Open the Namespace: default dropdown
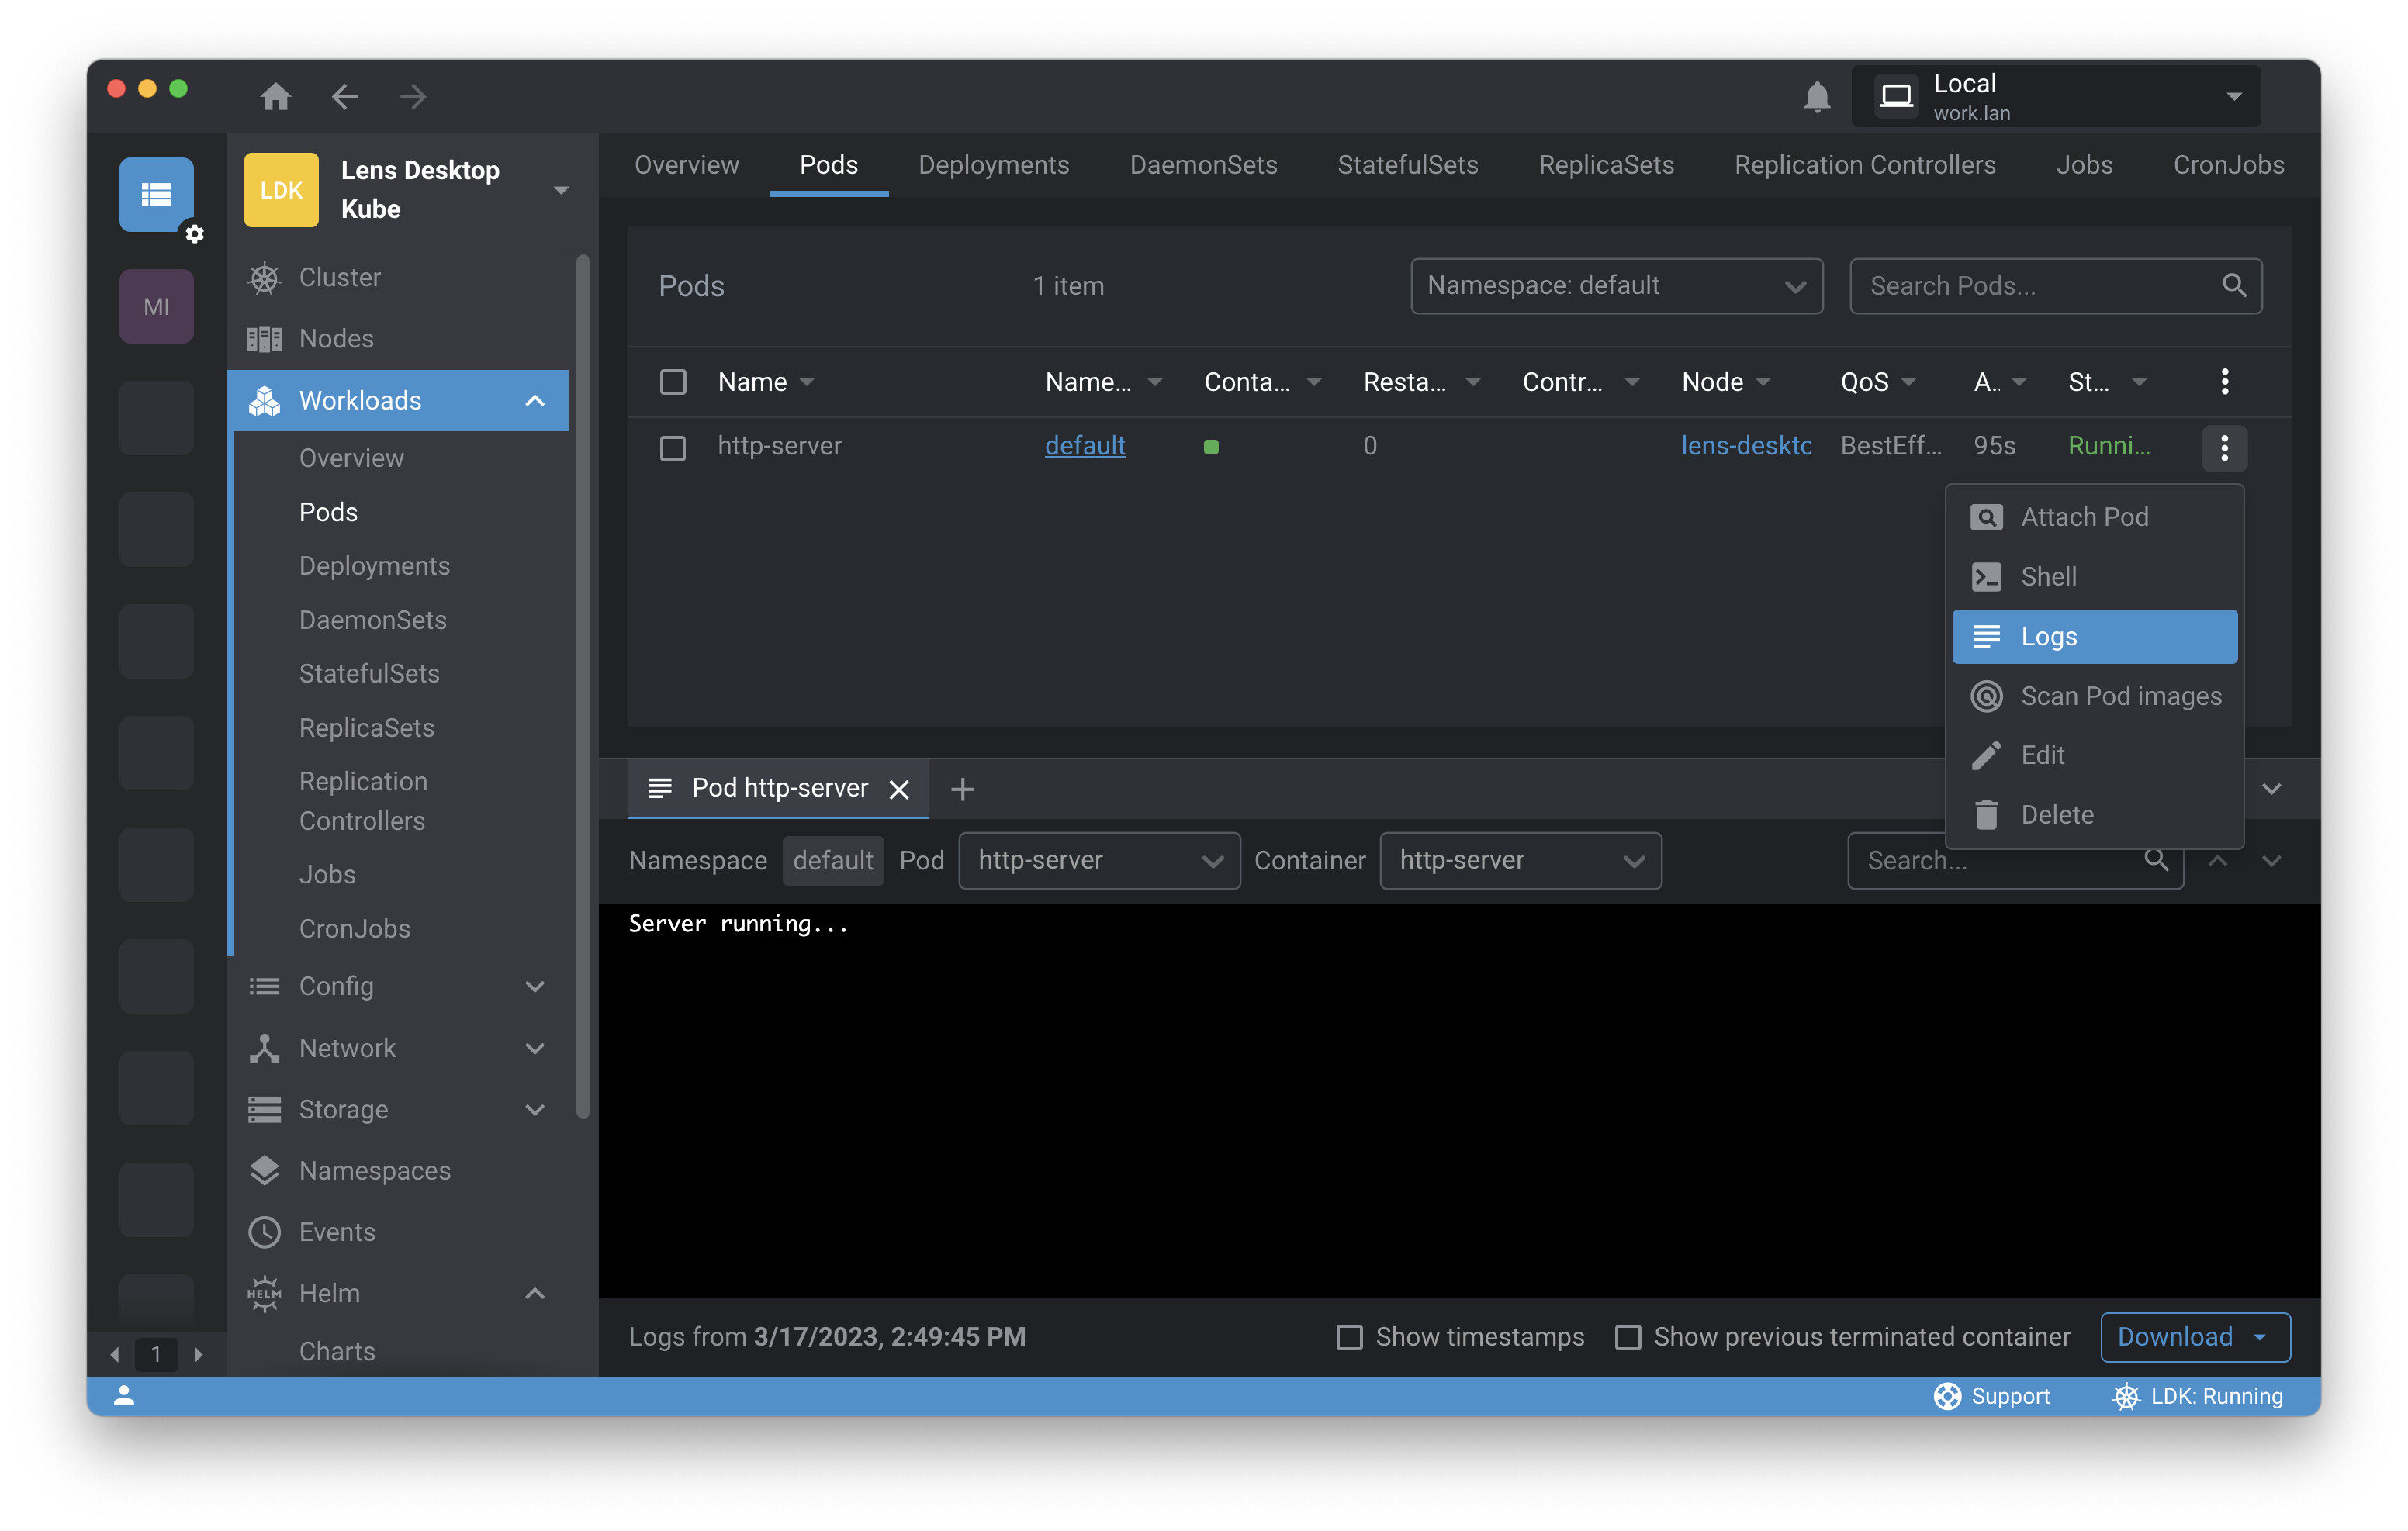 [1615, 286]
